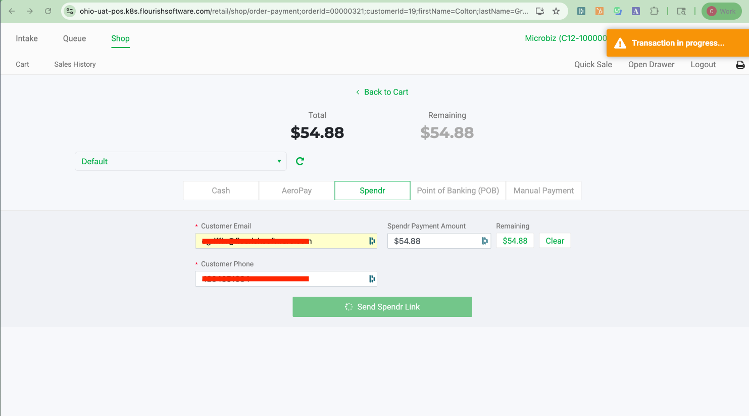Image resolution: width=749 pixels, height=416 pixels.
Task: Click the Spendr Payment Amount field
Action: [434, 241]
